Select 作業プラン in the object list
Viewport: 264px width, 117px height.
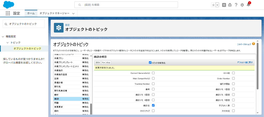pyautogui.click(x=72, y=58)
